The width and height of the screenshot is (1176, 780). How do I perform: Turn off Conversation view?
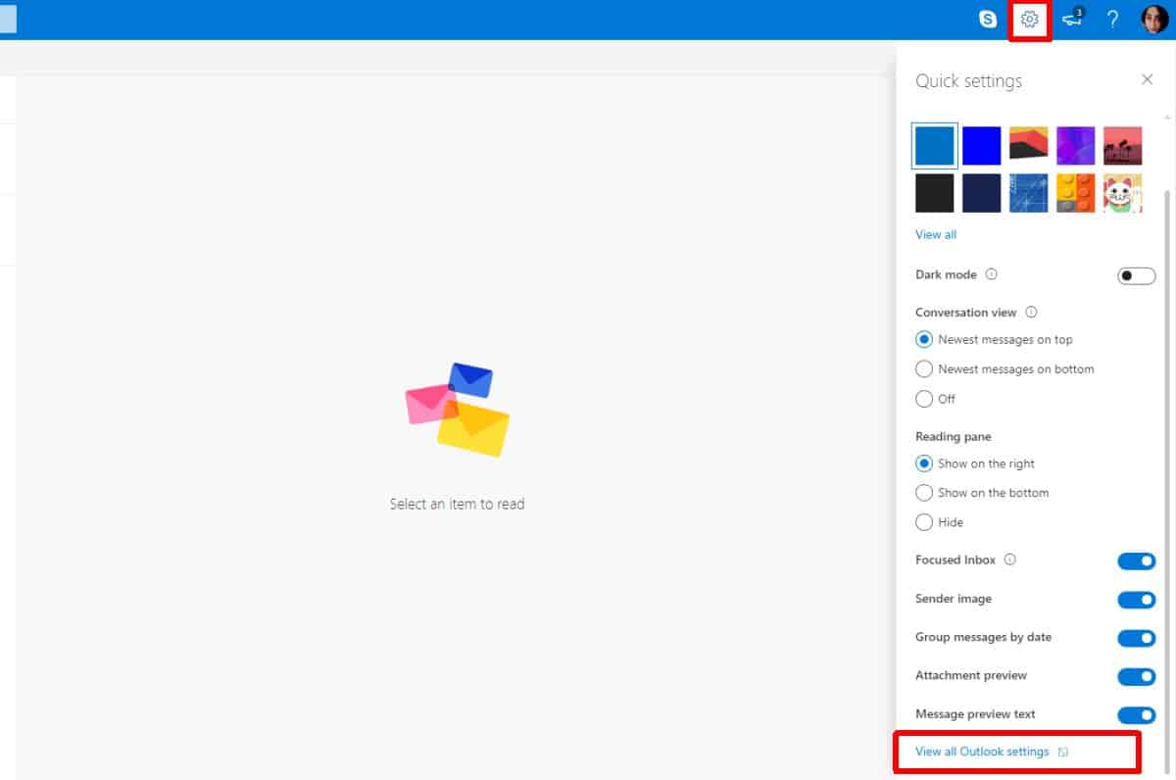click(x=923, y=399)
